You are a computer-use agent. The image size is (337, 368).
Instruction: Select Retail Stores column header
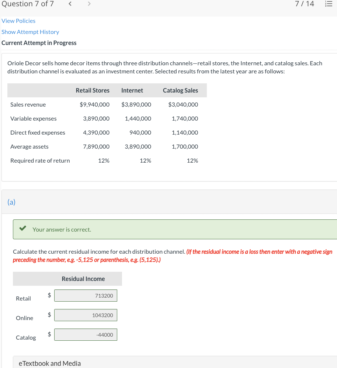(x=93, y=90)
